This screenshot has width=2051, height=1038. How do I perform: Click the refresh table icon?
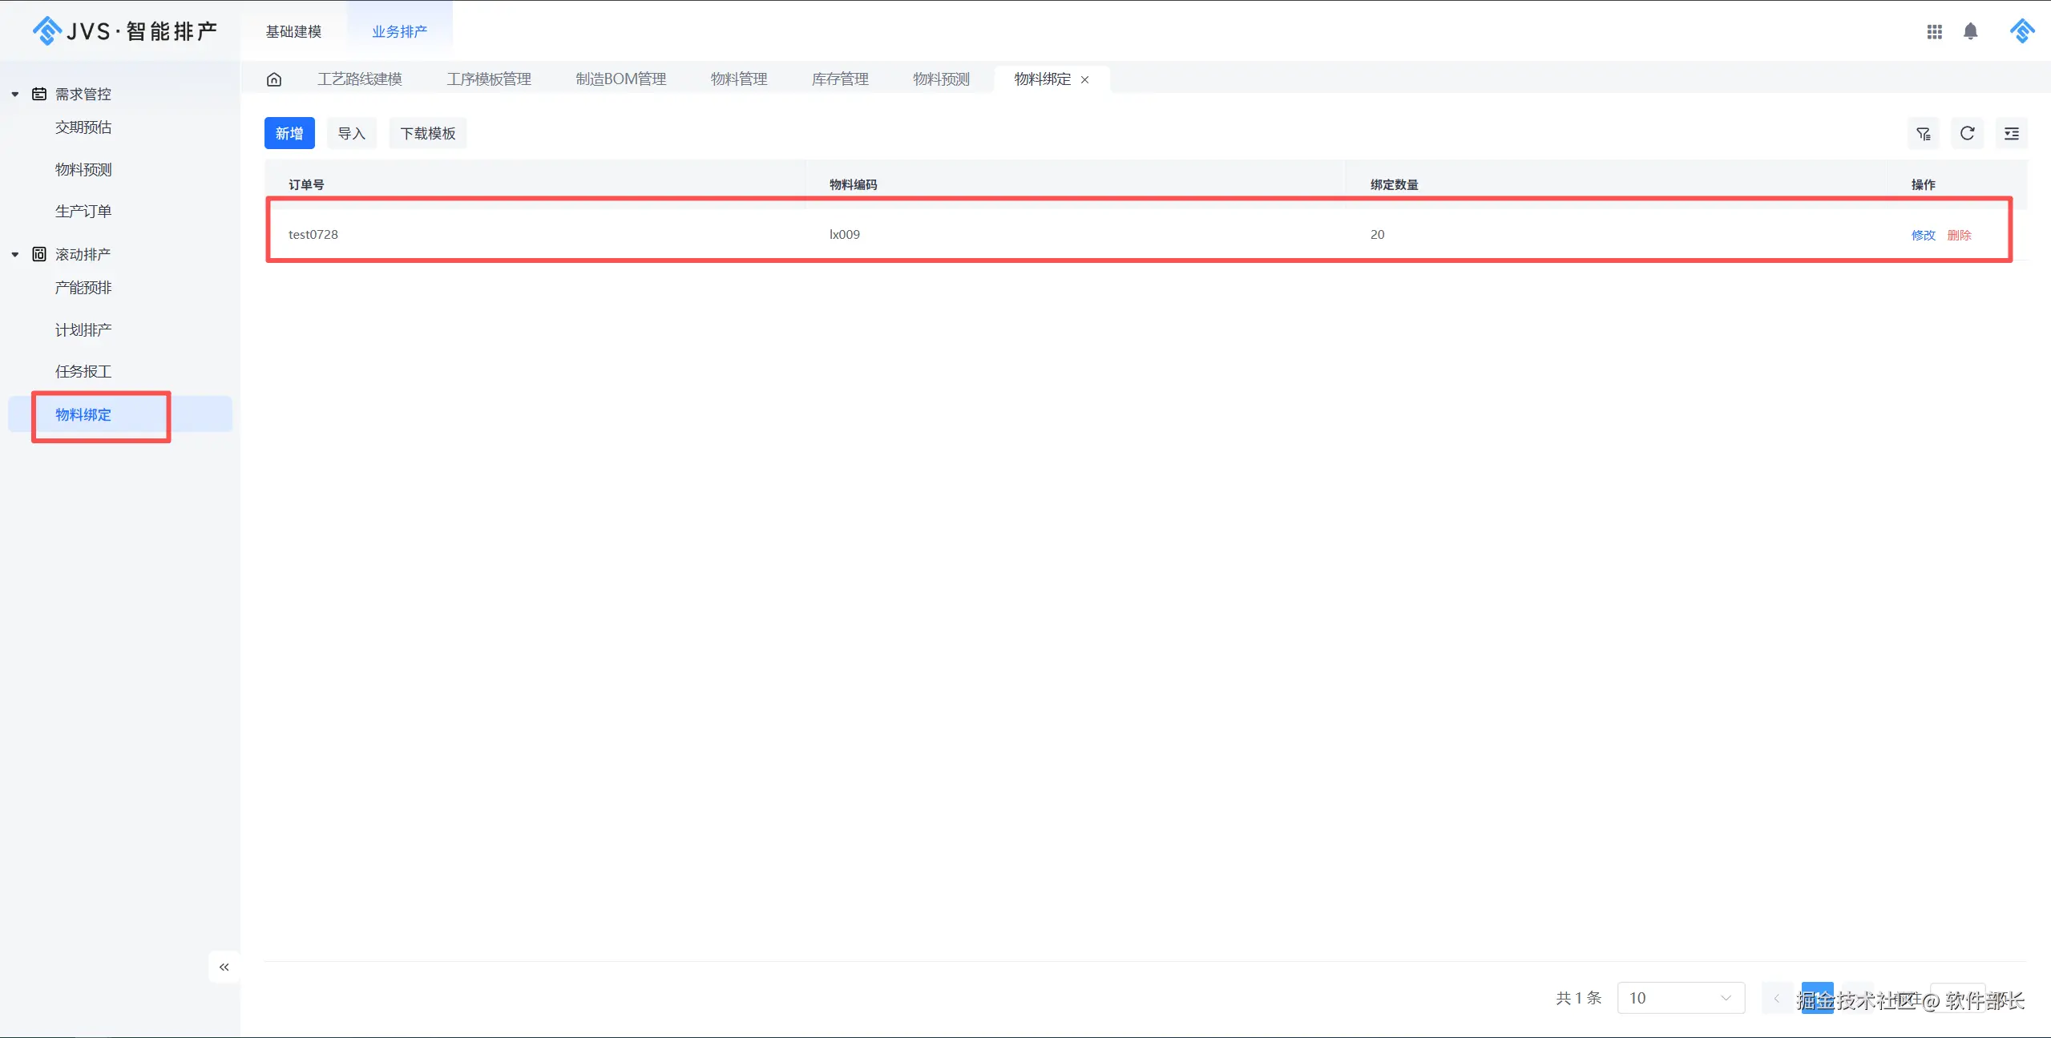1967,134
